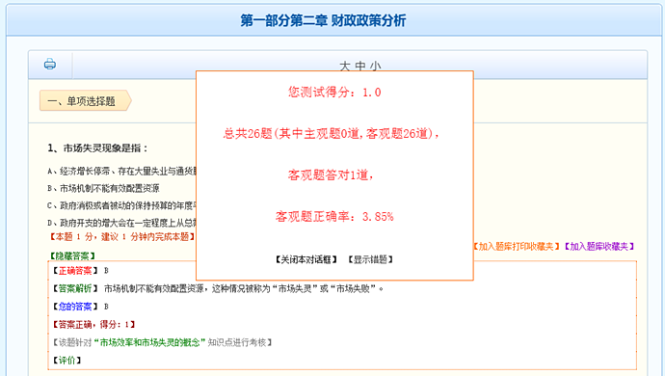The width and height of the screenshot is (665, 376).
Task: Toggle 隐藏答案 to hide the answer
Action: click(72, 255)
